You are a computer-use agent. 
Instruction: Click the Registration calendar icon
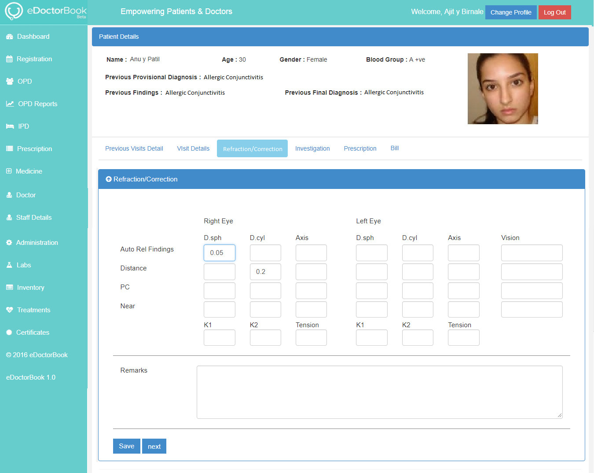[9, 59]
